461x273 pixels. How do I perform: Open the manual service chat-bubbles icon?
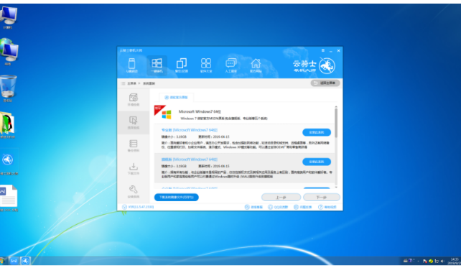(x=230, y=65)
